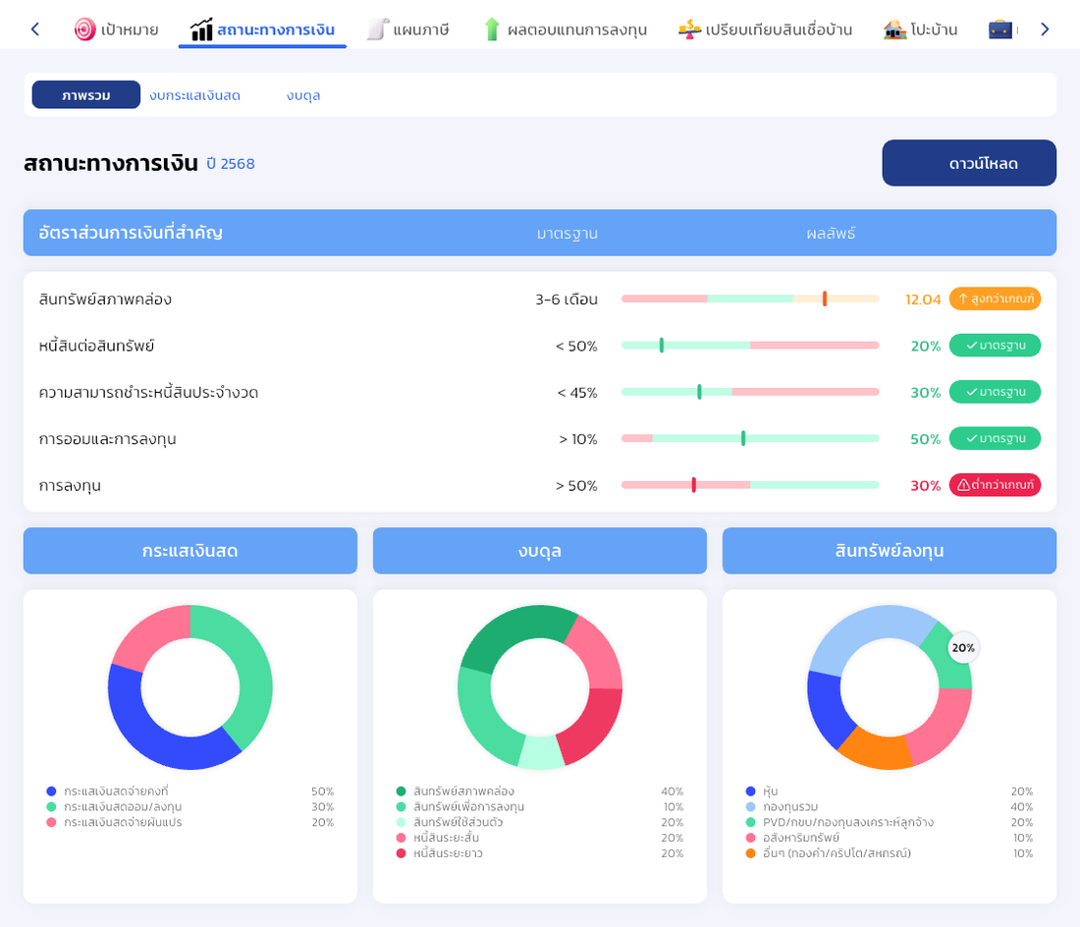Click มาตรฐาน badge in การออมและการลงทุน row
The width and height of the screenshot is (1080, 927).
tap(995, 438)
